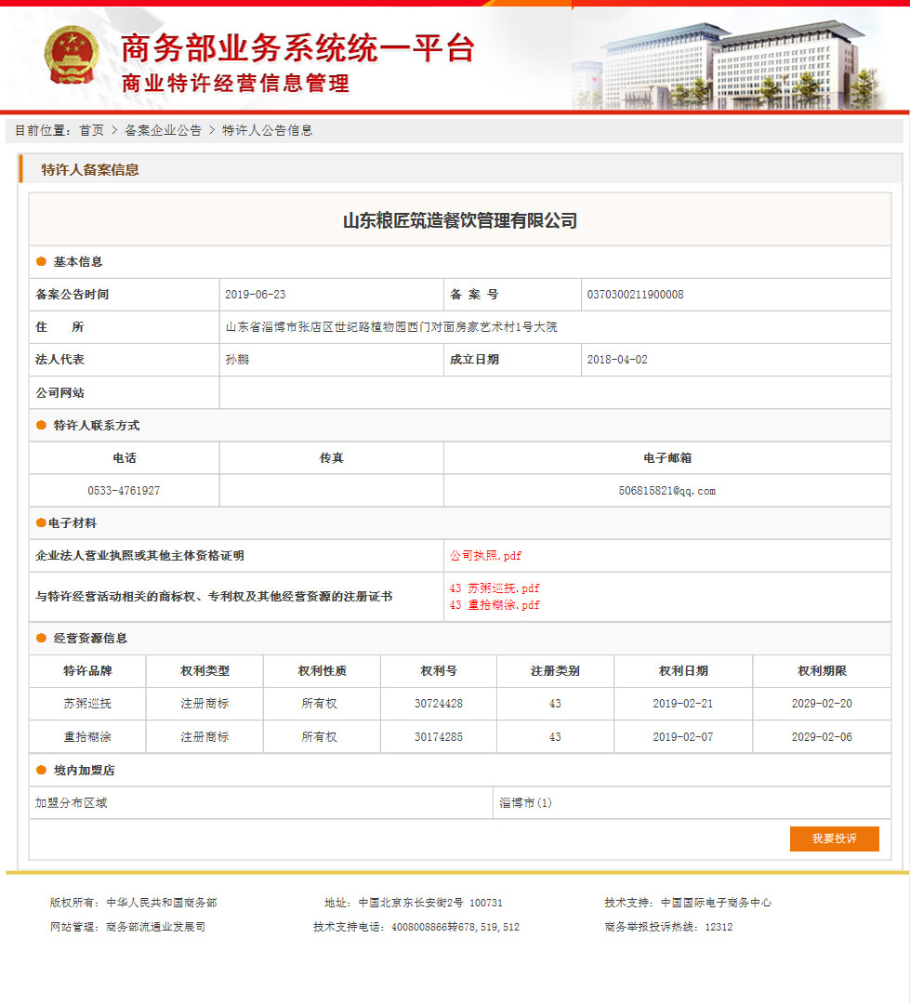The width and height of the screenshot is (910, 1004).
Task: Click the 传真 column header
Action: point(331,458)
